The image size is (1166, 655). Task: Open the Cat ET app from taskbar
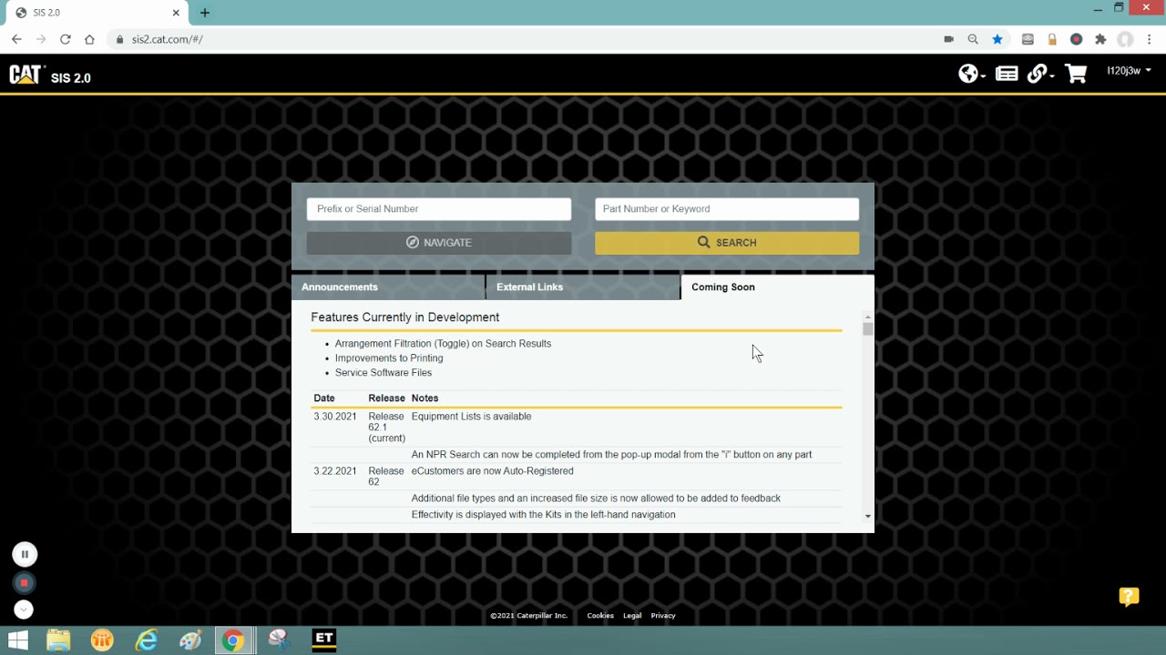(x=323, y=640)
